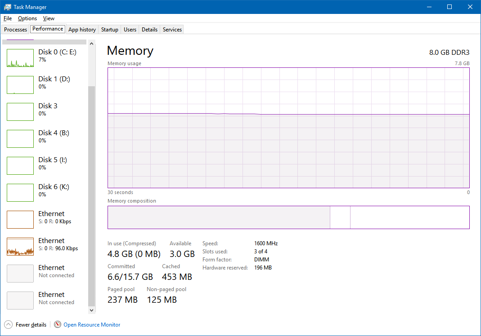Maximize the Task Manager window

click(450, 7)
